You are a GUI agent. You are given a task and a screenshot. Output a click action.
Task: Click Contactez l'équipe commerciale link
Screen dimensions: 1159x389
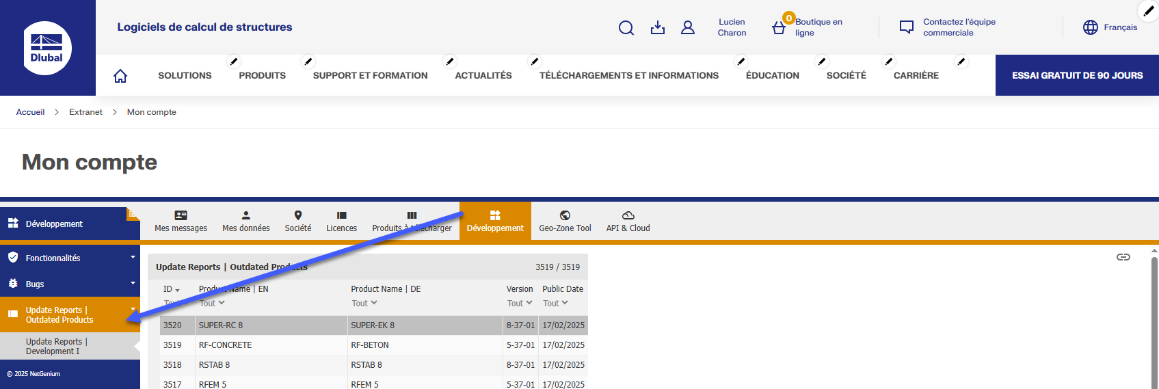tap(959, 27)
